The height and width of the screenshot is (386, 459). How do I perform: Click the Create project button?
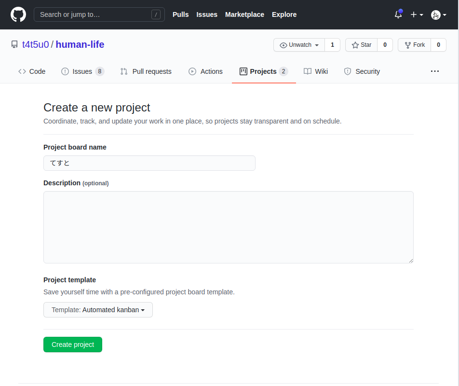(x=73, y=345)
